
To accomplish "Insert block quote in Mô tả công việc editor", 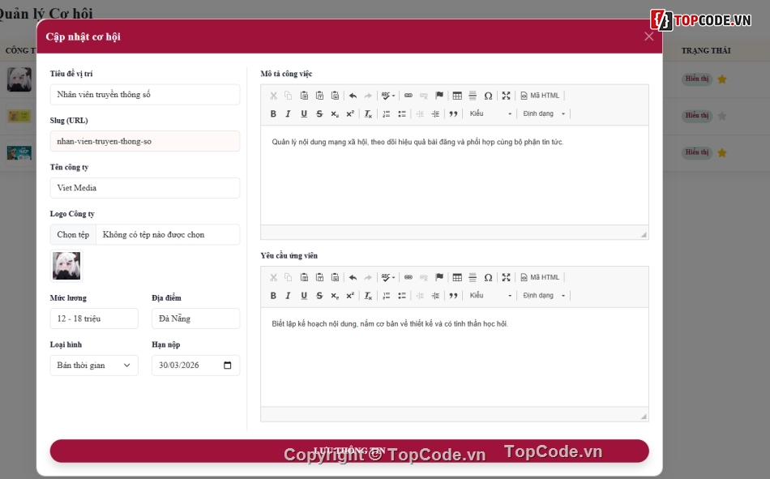I will pyautogui.click(x=453, y=114).
